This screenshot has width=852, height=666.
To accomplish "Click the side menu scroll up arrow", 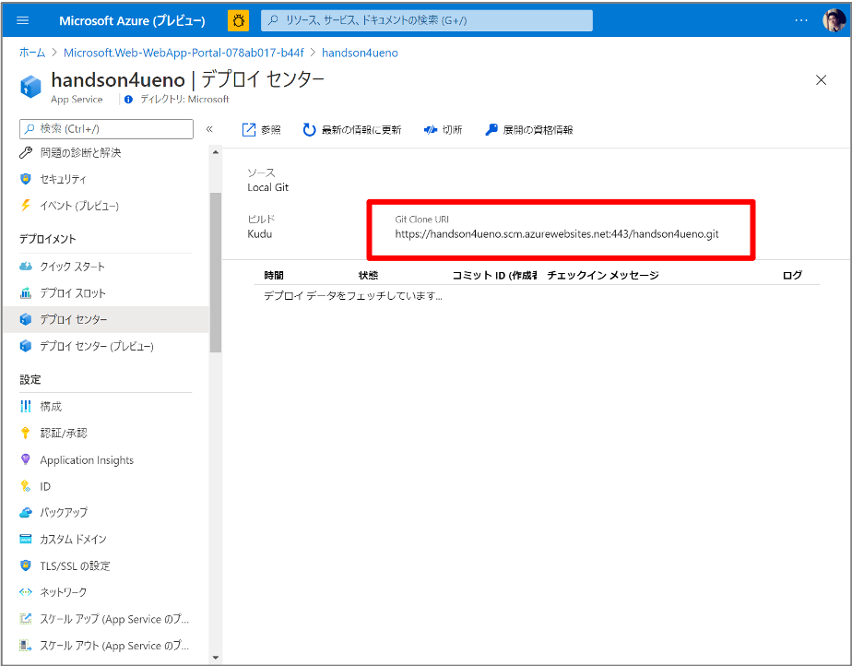I will point(216,152).
